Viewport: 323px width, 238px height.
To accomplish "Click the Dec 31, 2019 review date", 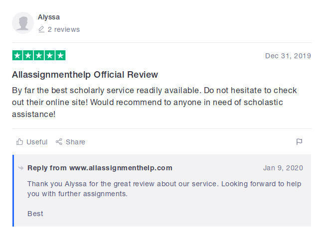I will [288, 56].
